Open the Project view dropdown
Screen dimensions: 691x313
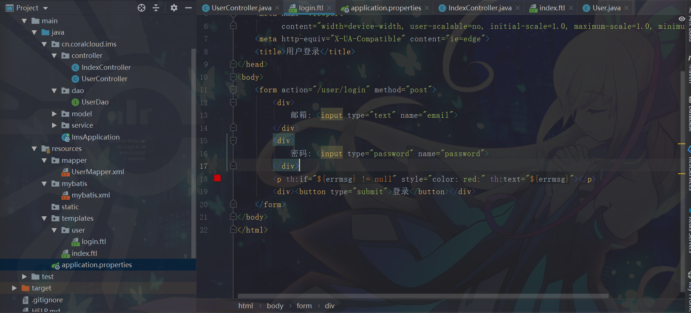coord(45,8)
